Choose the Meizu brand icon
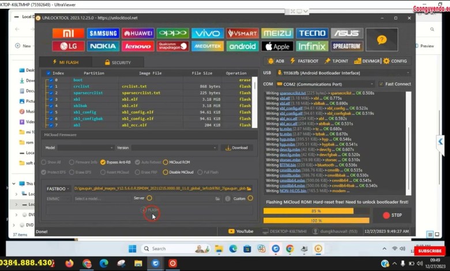The width and height of the screenshot is (450, 271). pos(277,33)
